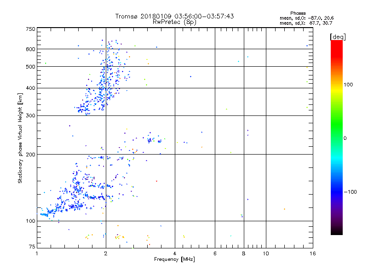
Task: Click the 'mean, sd,O: -87.0, 20.6' line
Action: point(306,18)
